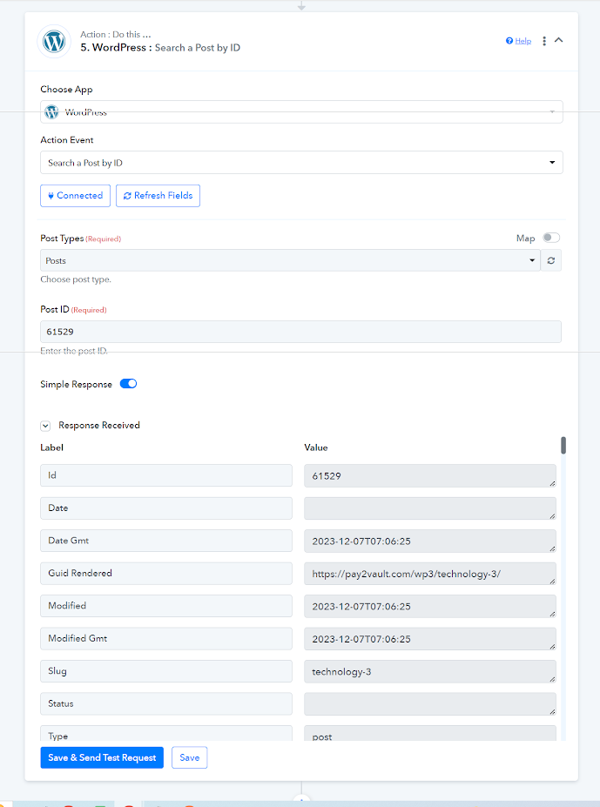This screenshot has height=807, width=600.
Task: Click the Date Gmt label field
Action: pyautogui.click(x=166, y=541)
